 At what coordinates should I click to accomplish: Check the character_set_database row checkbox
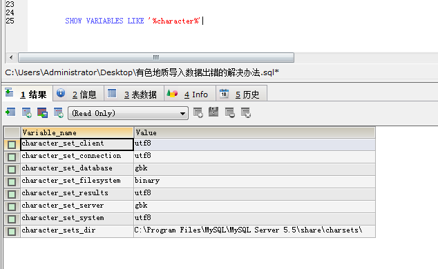(12, 170)
